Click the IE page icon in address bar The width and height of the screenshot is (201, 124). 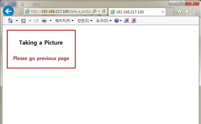coord(27,12)
